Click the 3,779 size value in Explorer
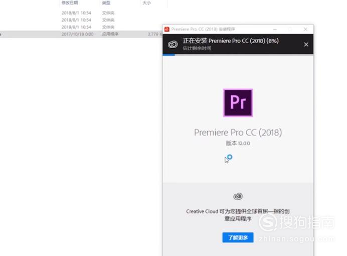The height and width of the screenshot is (256, 347). (153, 34)
